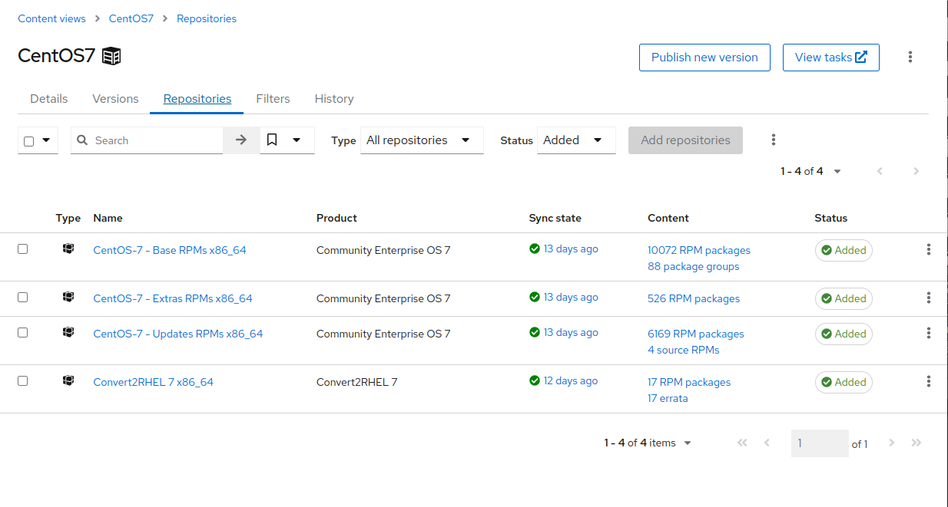Open row actions for Convert2RHEL 7 x86_64
The width and height of the screenshot is (948, 507).
(x=929, y=381)
